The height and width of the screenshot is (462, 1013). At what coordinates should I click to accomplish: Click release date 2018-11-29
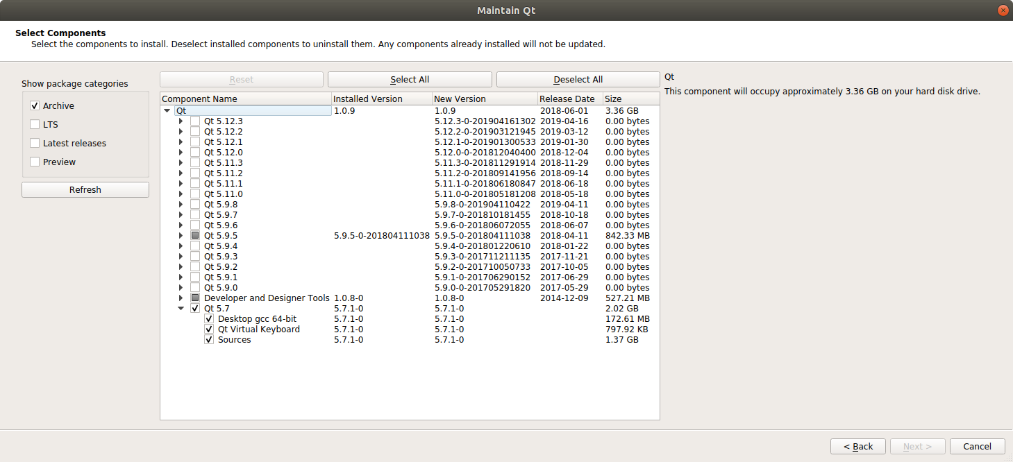[x=564, y=163]
